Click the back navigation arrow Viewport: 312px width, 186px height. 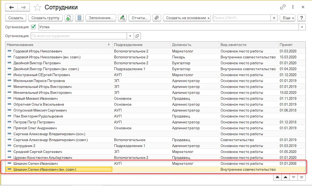11,7
